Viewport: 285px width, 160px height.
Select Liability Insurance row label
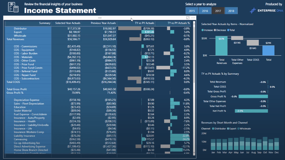pyautogui.click(x=24, y=136)
